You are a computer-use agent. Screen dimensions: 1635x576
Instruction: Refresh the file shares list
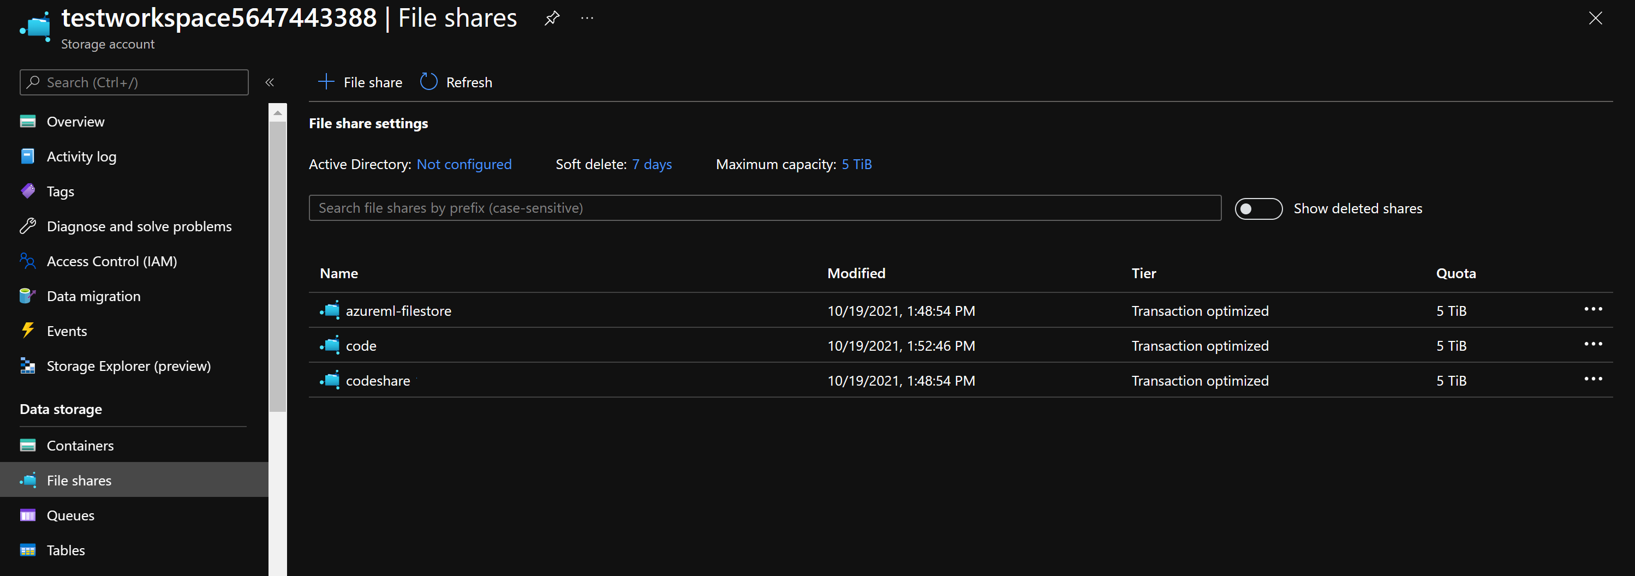tap(456, 82)
